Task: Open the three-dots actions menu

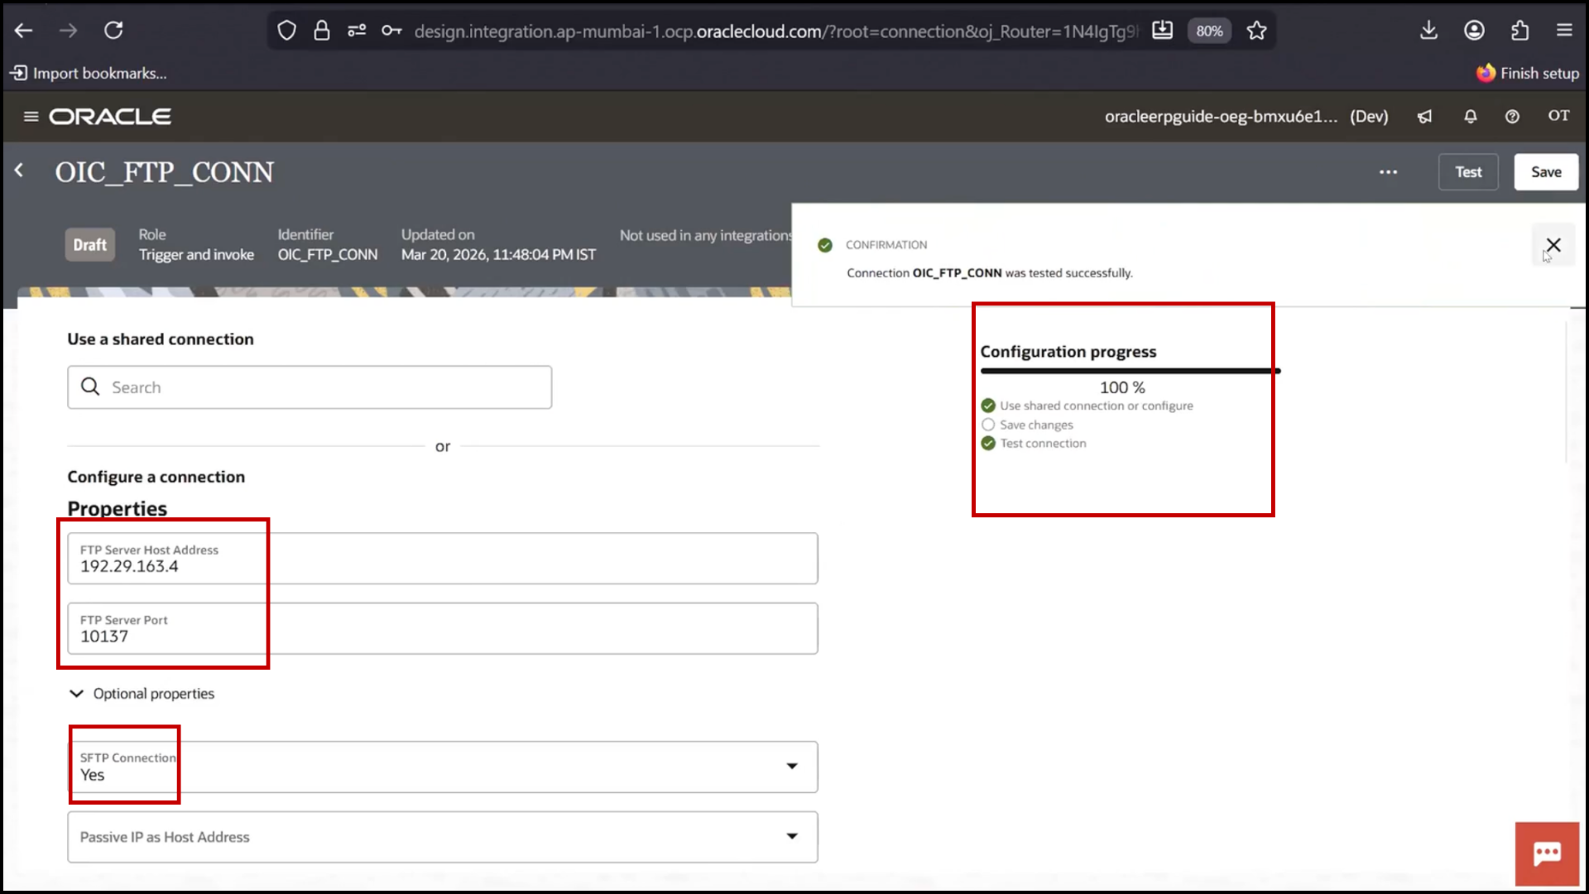Action: pos(1388,172)
